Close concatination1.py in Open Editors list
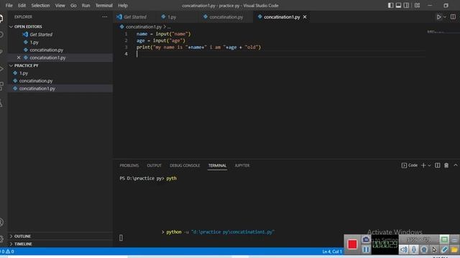460x258 pixels. pyautogui.click(x=19, y=57)
